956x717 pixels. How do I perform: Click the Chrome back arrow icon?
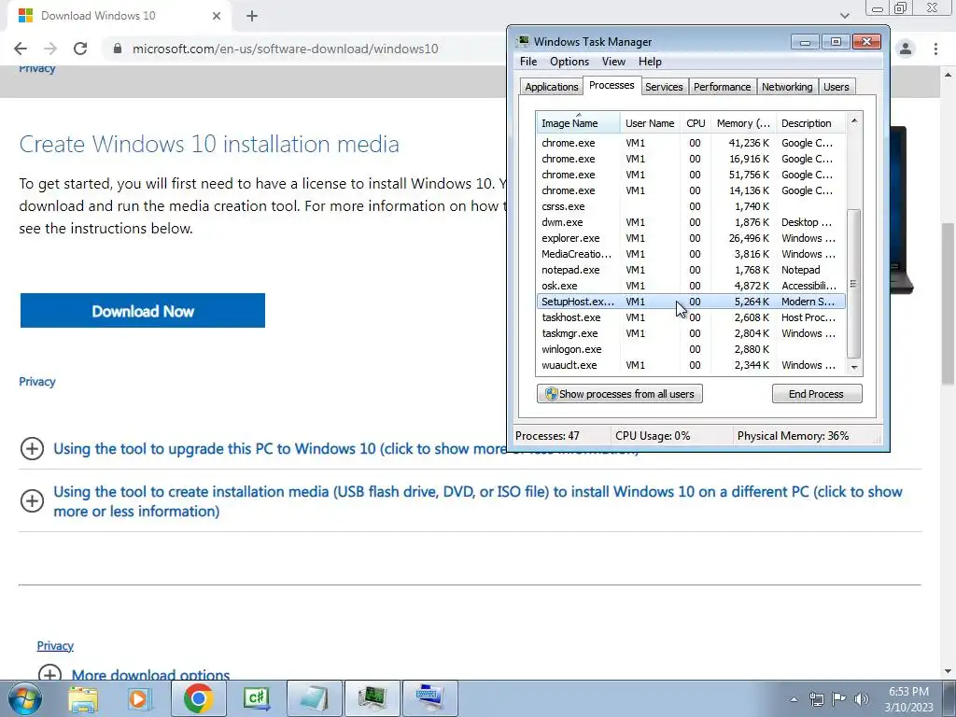(x=21, y=49)
